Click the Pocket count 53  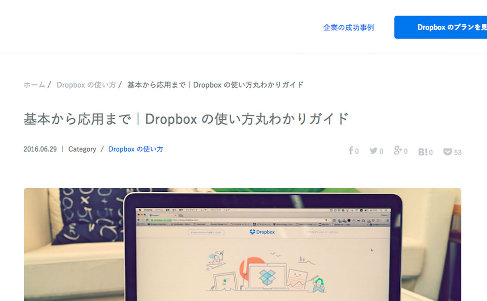pyautogui.click(x=458, y=152)
